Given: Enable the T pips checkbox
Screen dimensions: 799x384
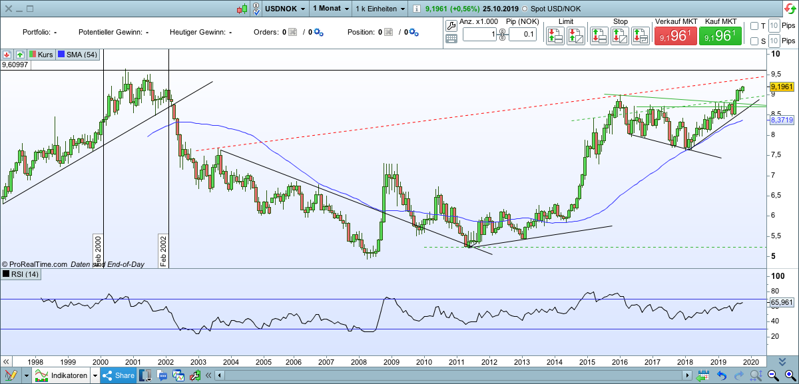Looking at the screenshot, I should 754,26.
